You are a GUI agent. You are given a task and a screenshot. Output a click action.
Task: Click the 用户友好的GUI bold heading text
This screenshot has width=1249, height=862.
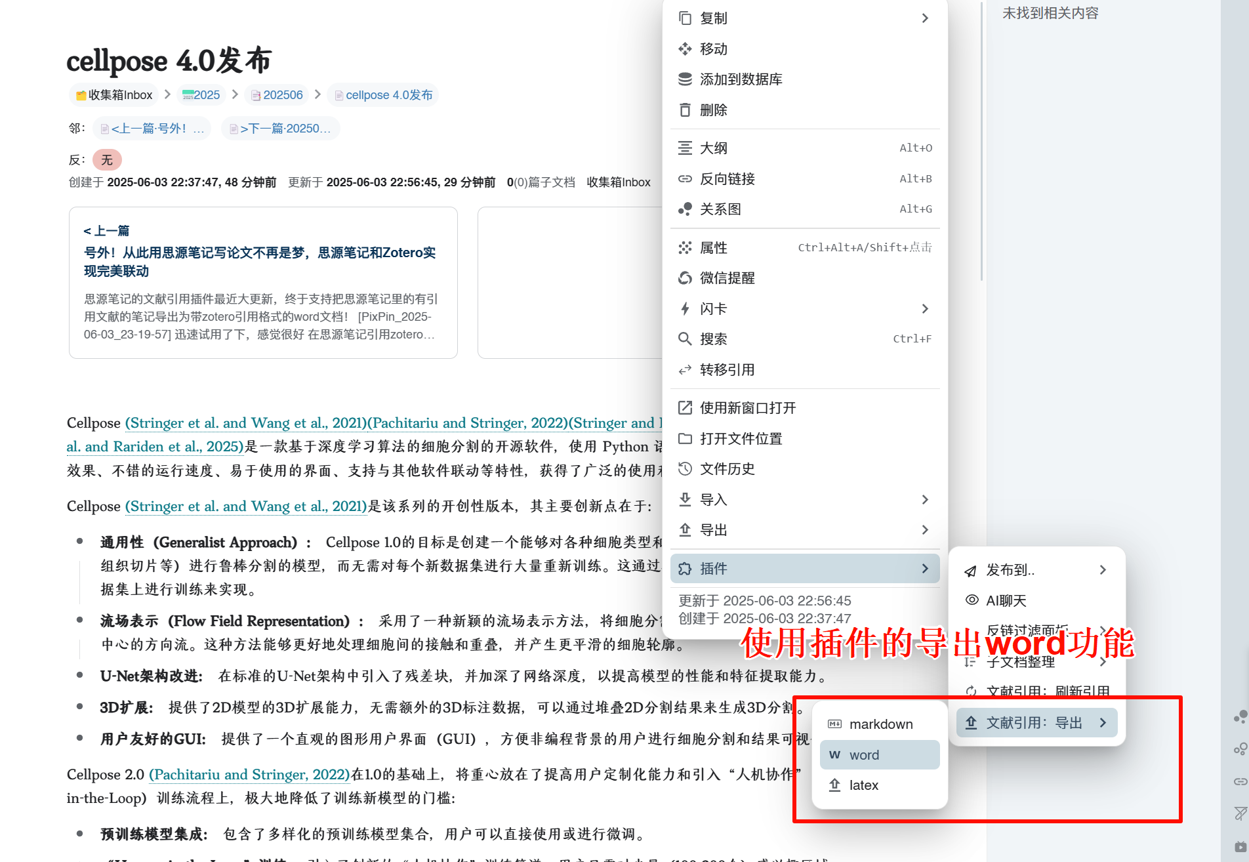(x=153, y=739)
